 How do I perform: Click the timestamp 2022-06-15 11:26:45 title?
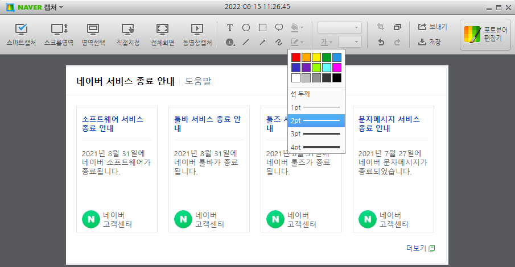(257, 7)
